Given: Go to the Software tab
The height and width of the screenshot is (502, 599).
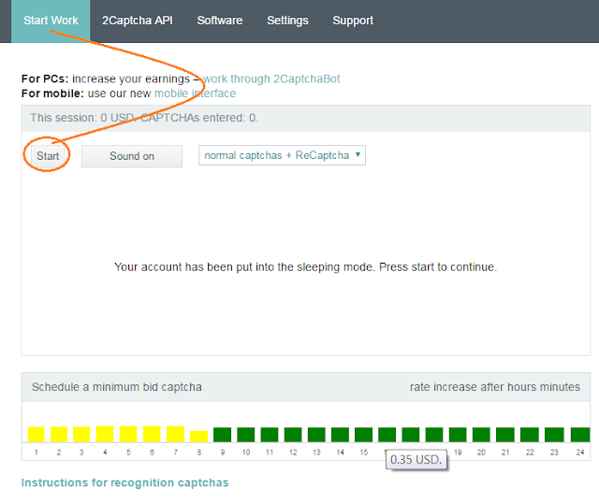Looking at the screenshot, I should click(x=220, y=21).
